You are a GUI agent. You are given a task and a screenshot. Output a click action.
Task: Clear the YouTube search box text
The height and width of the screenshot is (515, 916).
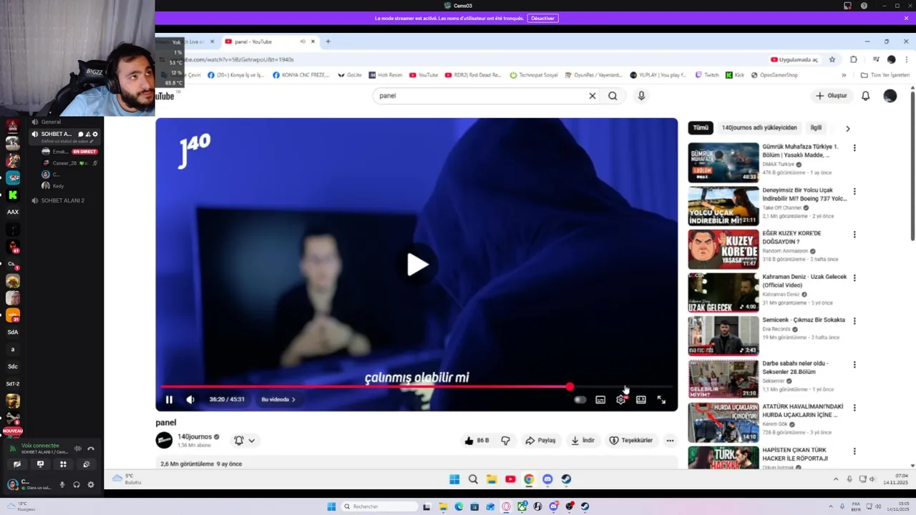click(x=592, y=96)
